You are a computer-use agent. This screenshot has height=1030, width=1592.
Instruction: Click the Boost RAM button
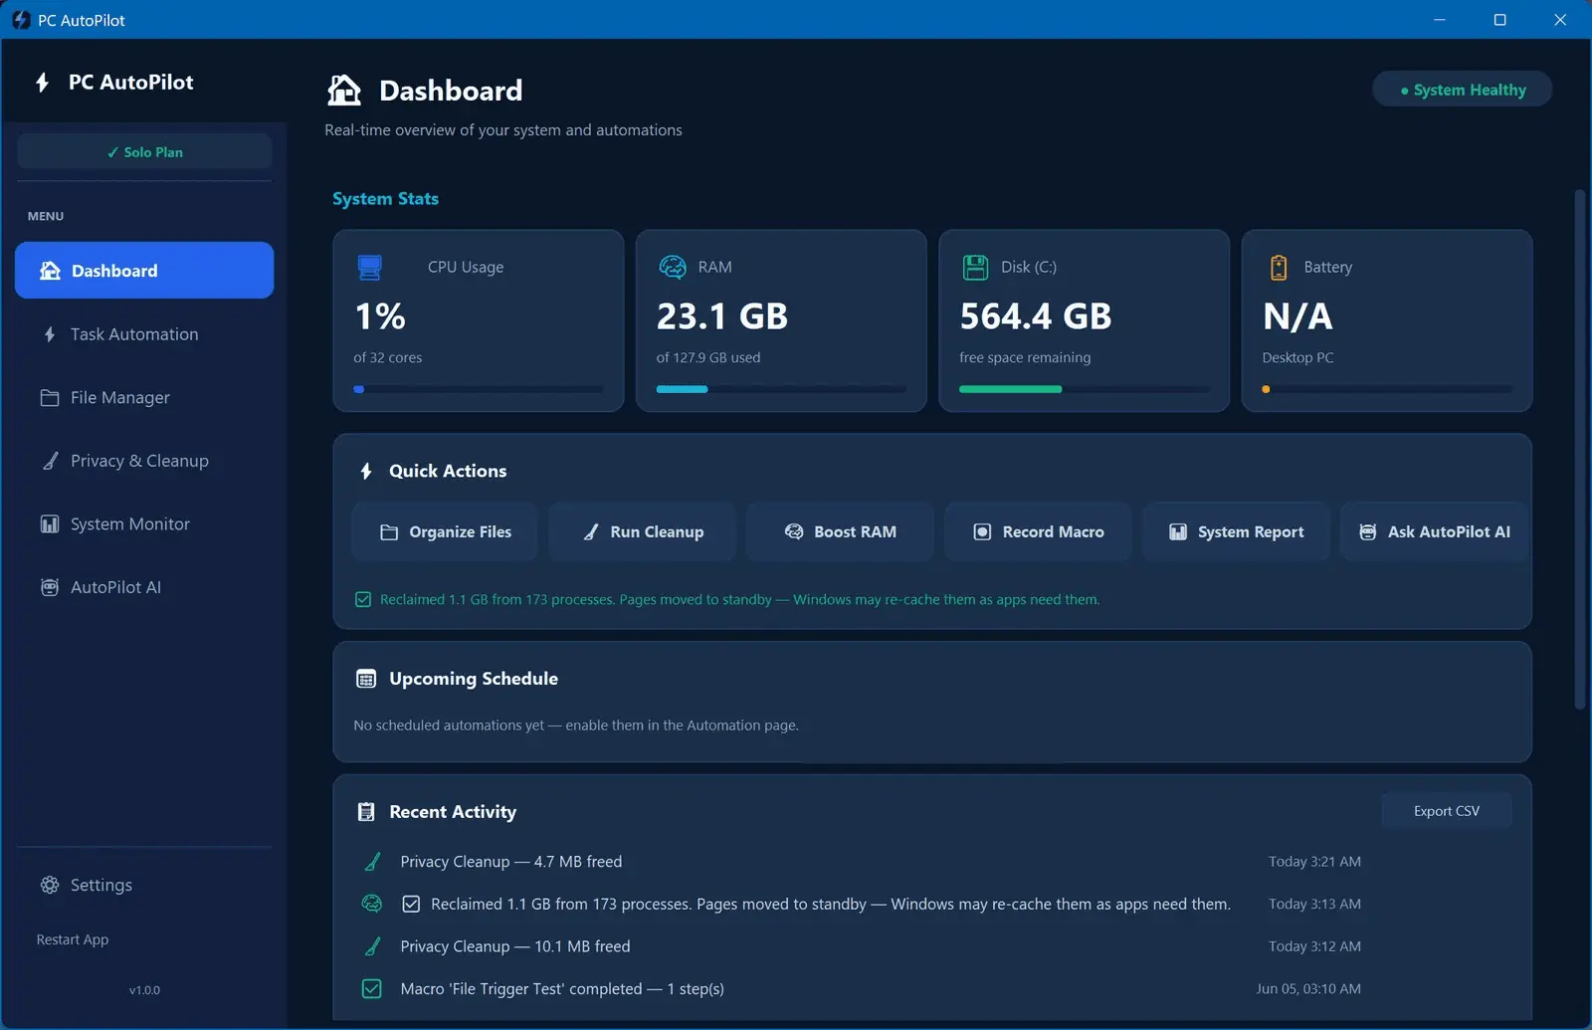click(840, 531)
